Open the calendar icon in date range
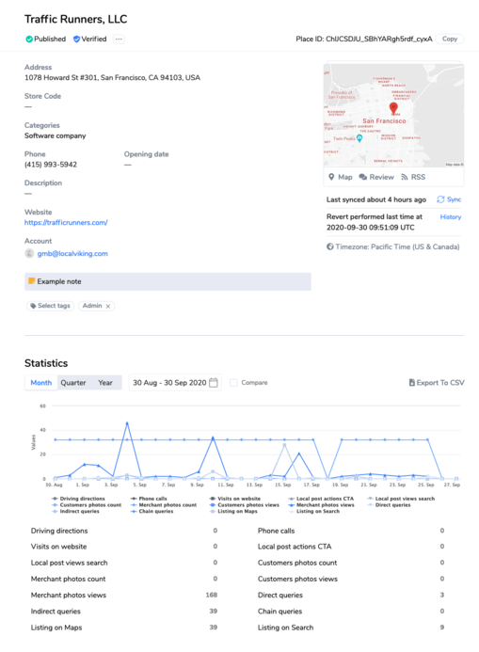The image size is (479, 652). (214, 383)
